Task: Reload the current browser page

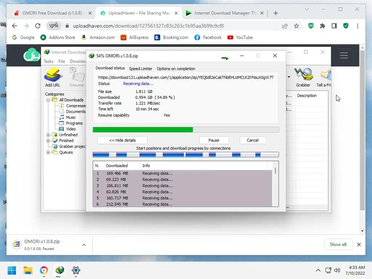Action: 38,26
